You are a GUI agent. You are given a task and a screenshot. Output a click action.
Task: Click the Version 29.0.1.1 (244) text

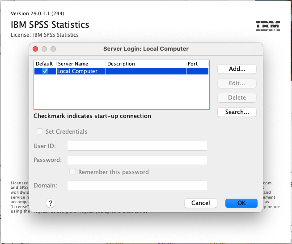click(38, 13)
